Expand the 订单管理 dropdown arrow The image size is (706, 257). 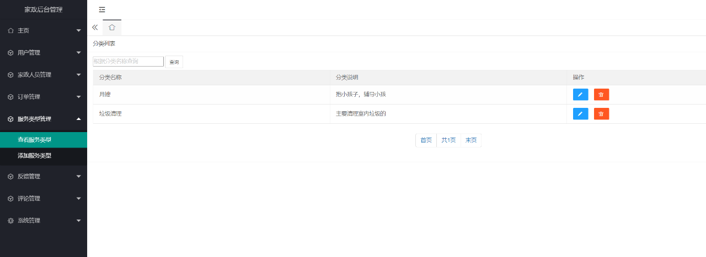click(79, 97)
